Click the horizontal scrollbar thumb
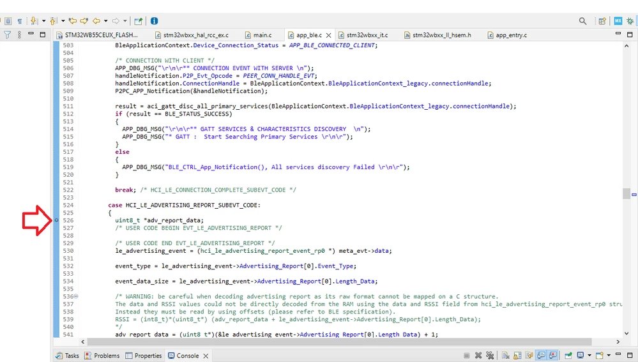Viewport: 638px width, 362px height. tap(339, 342)
